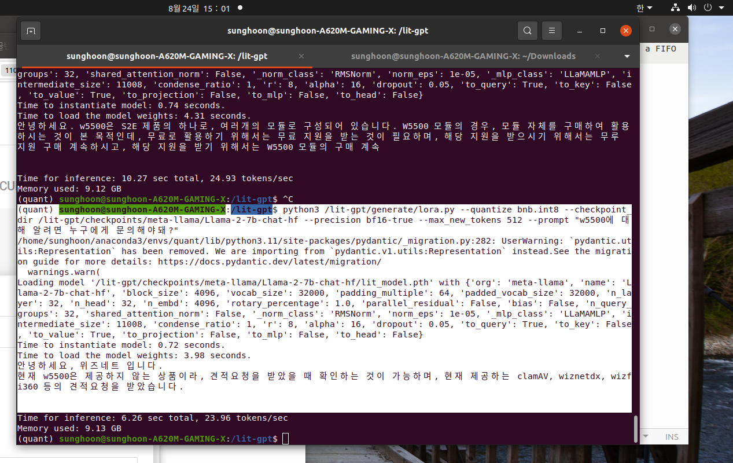Open the 한 input method menu
The image size is (733, 463).
point(644,8)
